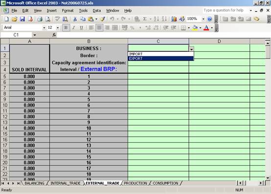Open the Format menu
The image size is (271, 194).
68,11
